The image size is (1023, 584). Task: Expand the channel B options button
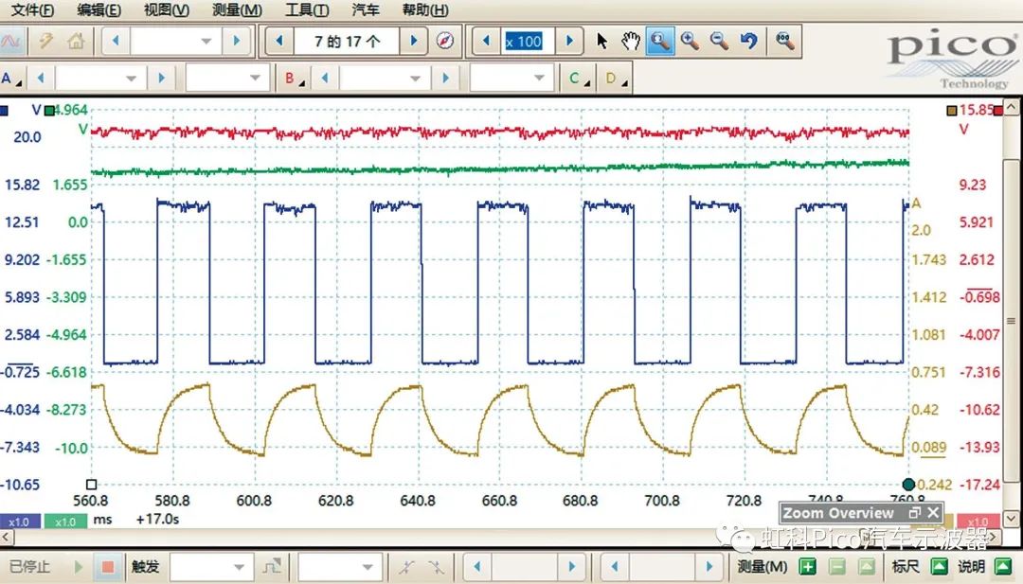[x=295, y=79]
